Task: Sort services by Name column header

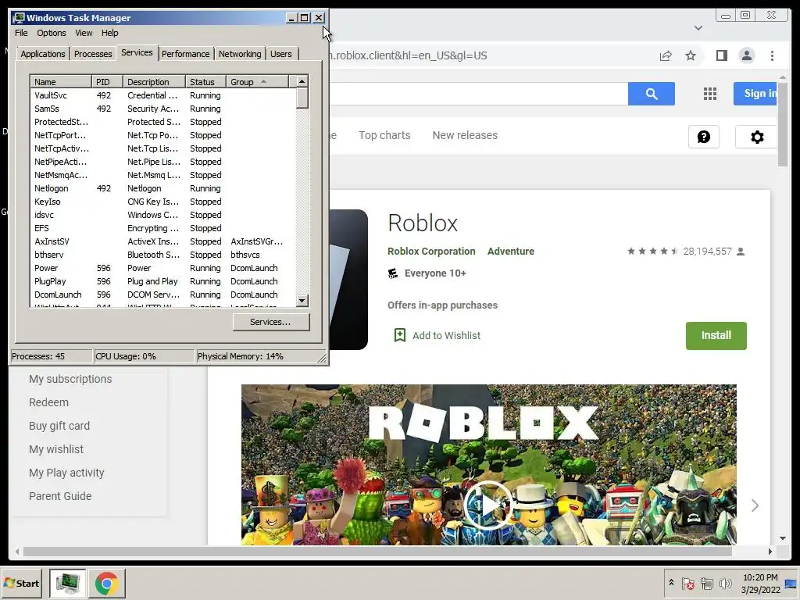Action: pos(61,81)
